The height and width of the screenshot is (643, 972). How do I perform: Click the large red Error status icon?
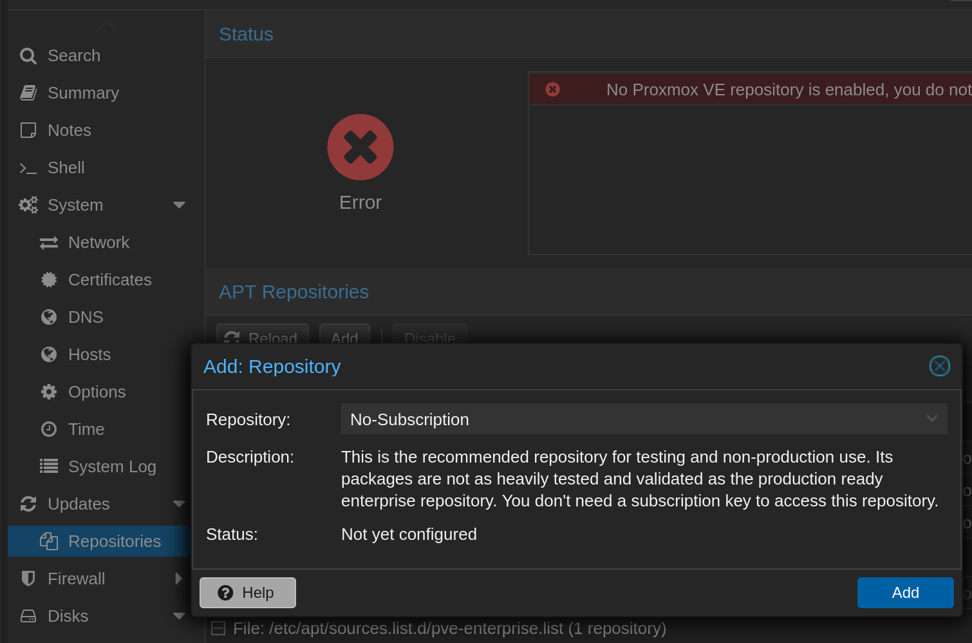tap(360, 147)
